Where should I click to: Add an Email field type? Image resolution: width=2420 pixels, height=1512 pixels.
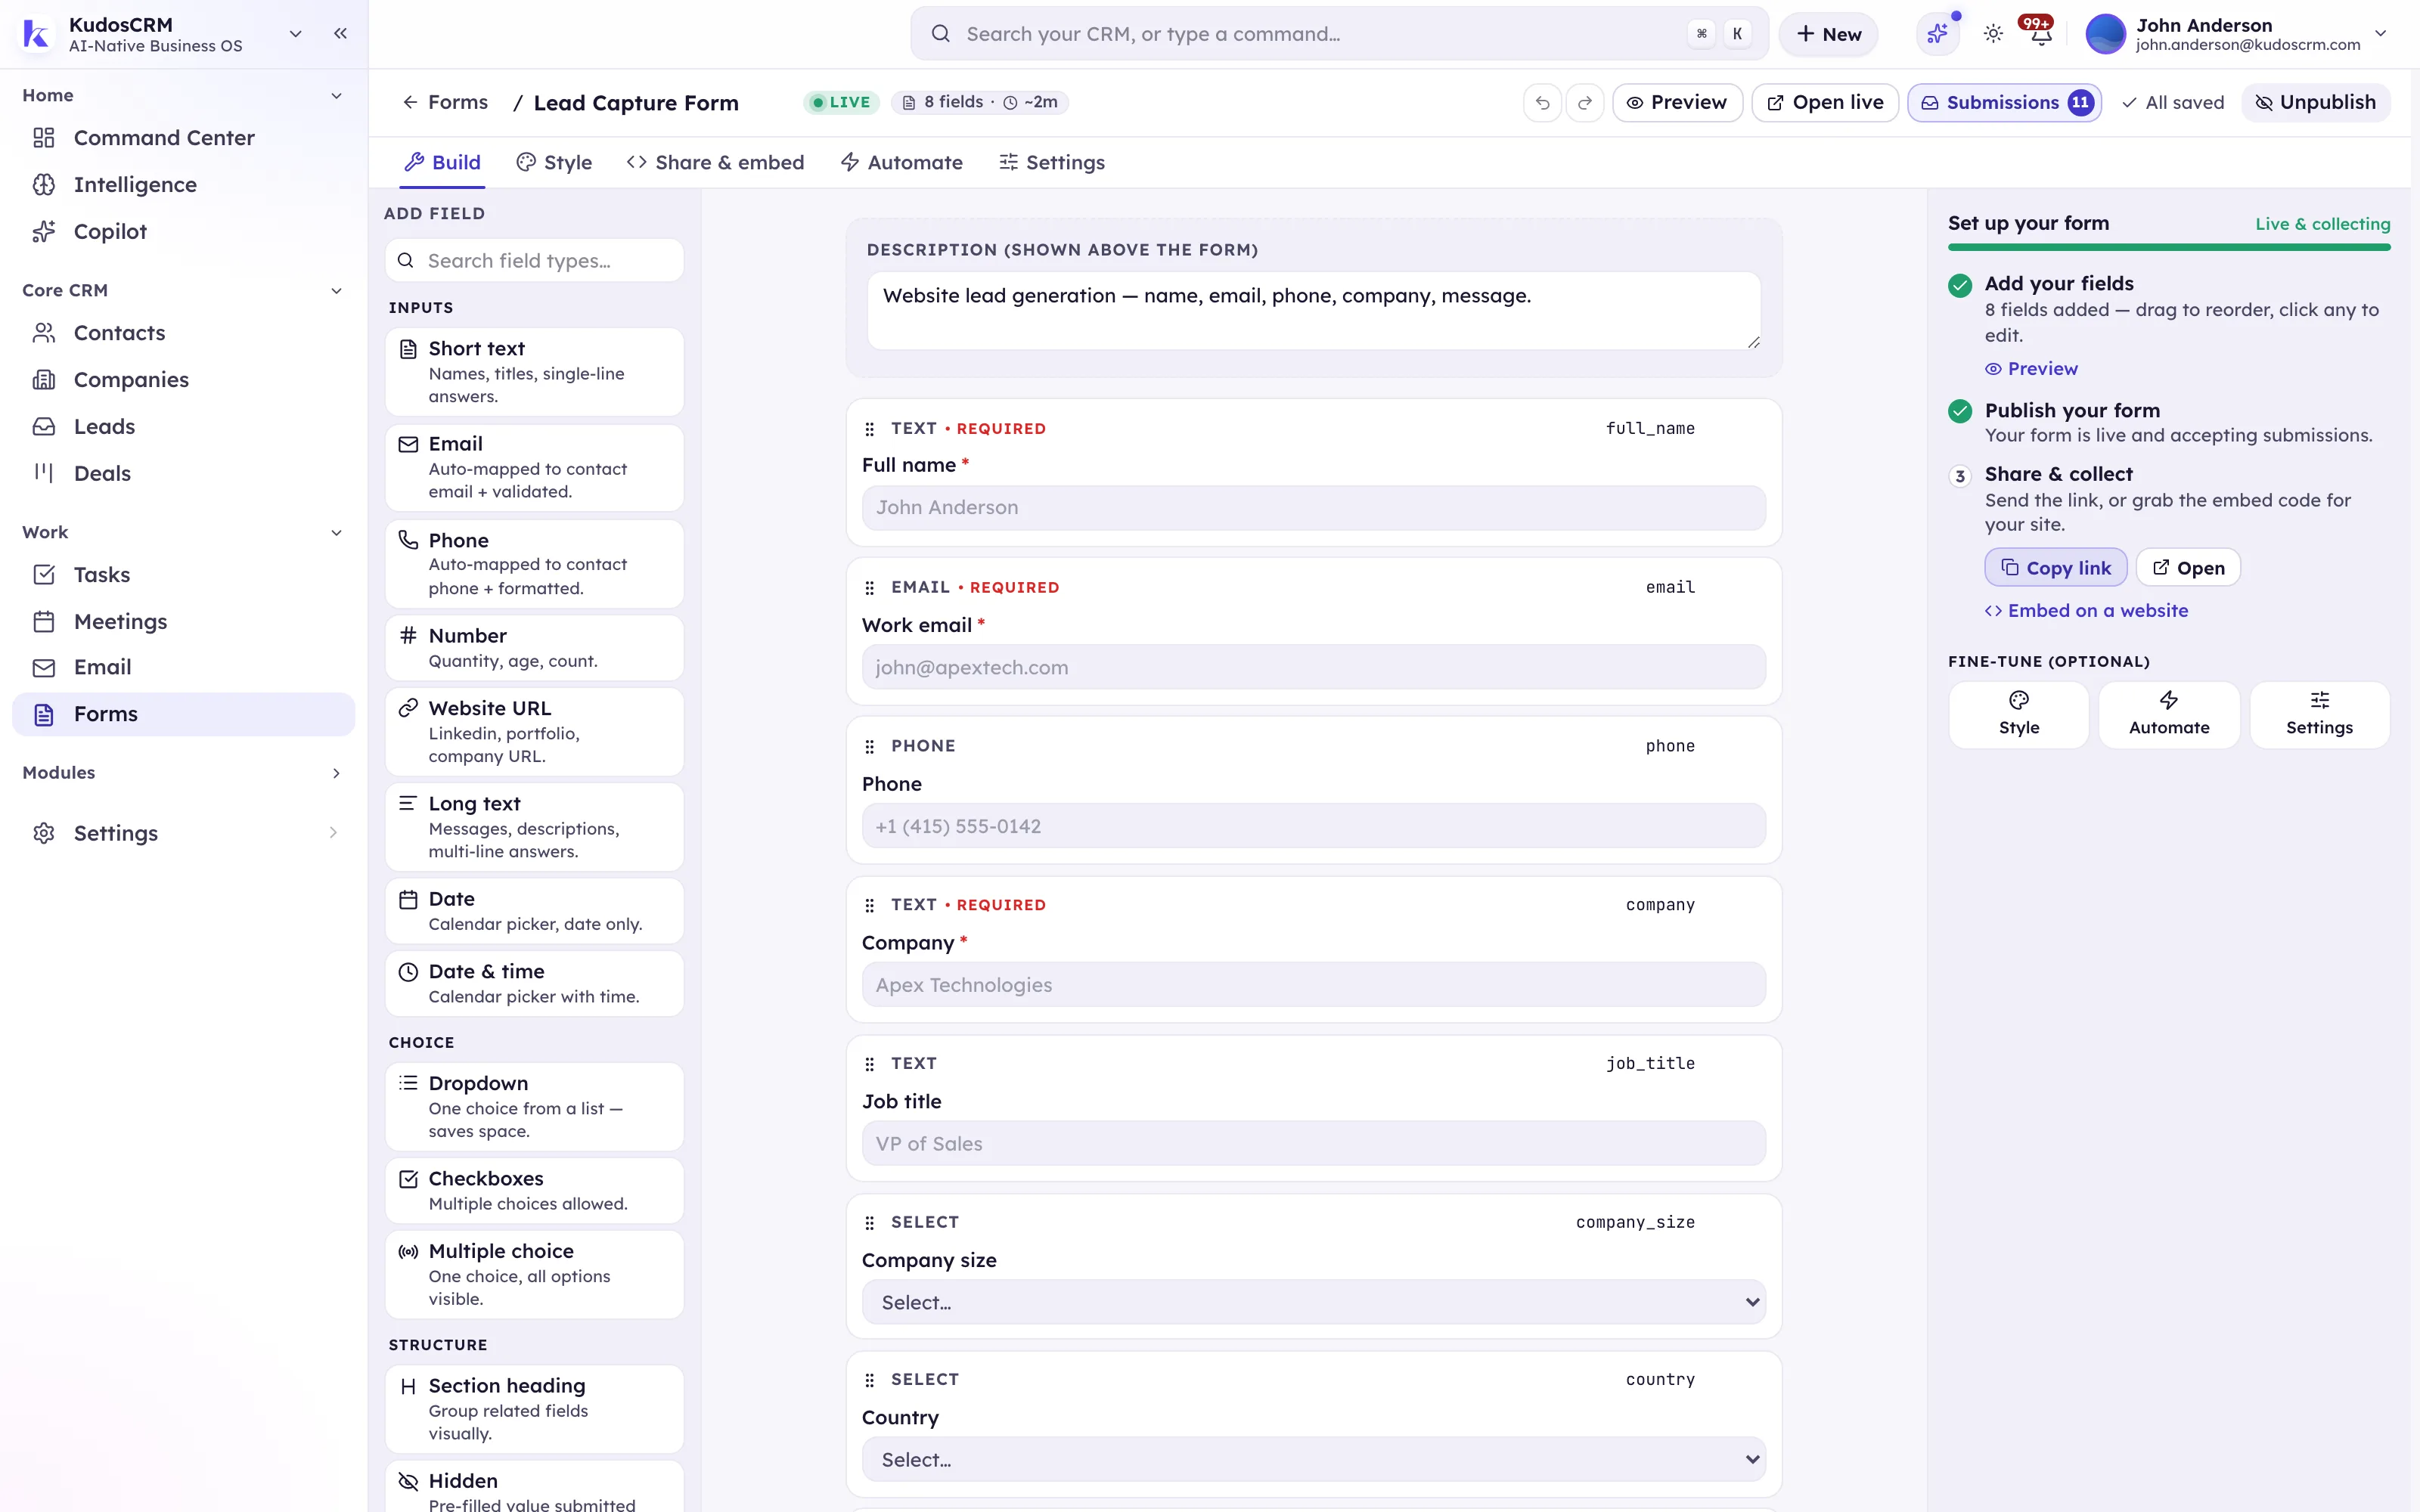[x=534, y=468]
